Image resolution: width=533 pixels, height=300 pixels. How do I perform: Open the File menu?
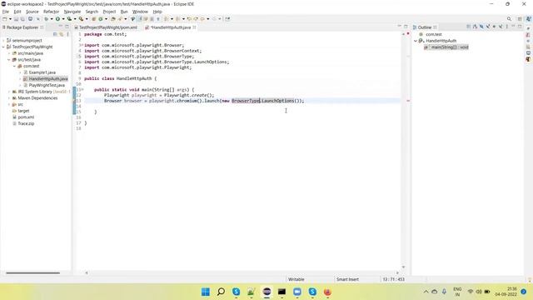pyautogui.click(x=6, y=12)
